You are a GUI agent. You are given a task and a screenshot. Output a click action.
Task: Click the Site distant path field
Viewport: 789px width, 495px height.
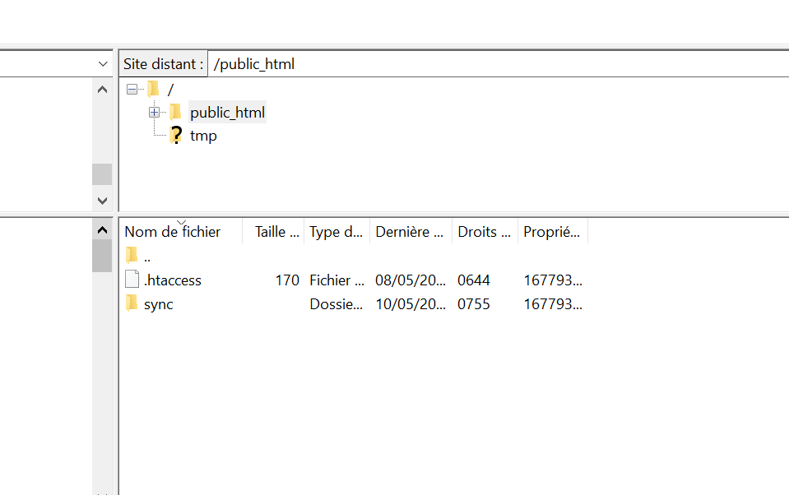(x=494, y=64)
